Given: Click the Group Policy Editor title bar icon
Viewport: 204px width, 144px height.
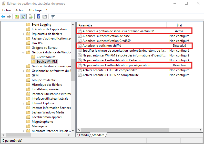Looking at the screenshot, I should click(4, 3).
